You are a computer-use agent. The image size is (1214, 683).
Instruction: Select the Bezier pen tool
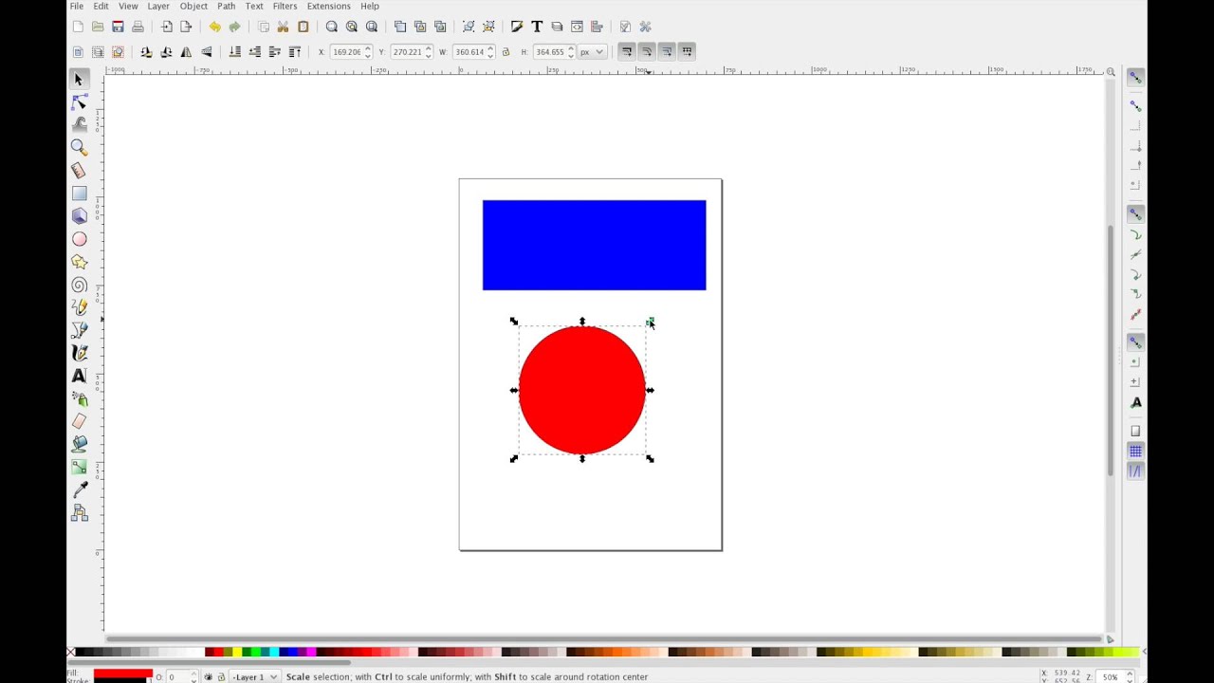pyautogui.click(x=79, y=330)
